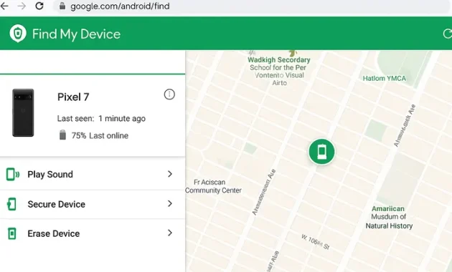
Task: Click the Museum of Natural History map label
Action: pyautogui.click(x=389, y=217)
